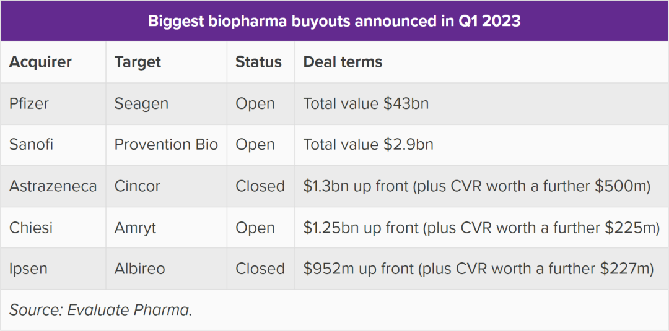The height and width of the screenshot is (331, 669).
Task: Click the Chiesi acquirer cell
Action: pos(31,228)
